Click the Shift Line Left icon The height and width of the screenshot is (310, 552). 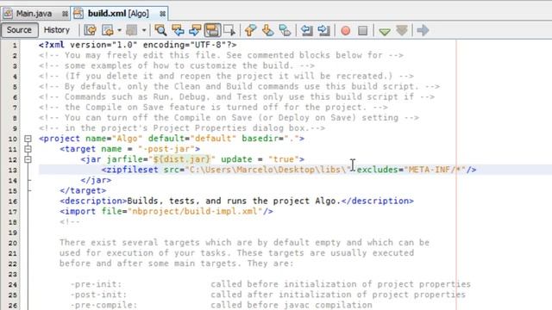click(307, 30)
